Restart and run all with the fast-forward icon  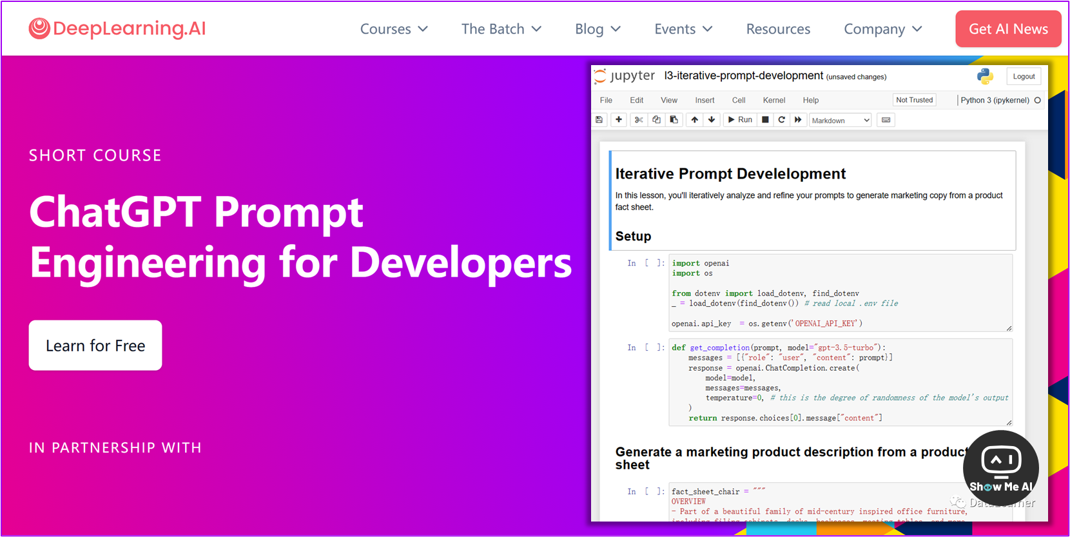(x=798, y=120)
